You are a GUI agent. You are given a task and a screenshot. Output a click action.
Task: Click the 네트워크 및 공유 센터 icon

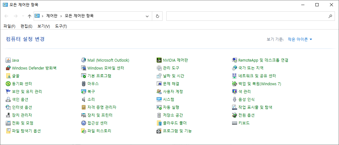tap(234, 76)
